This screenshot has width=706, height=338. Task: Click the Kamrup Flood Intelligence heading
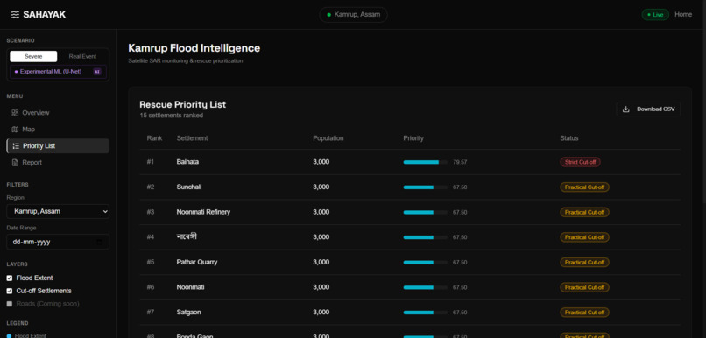tap(194, 48)
